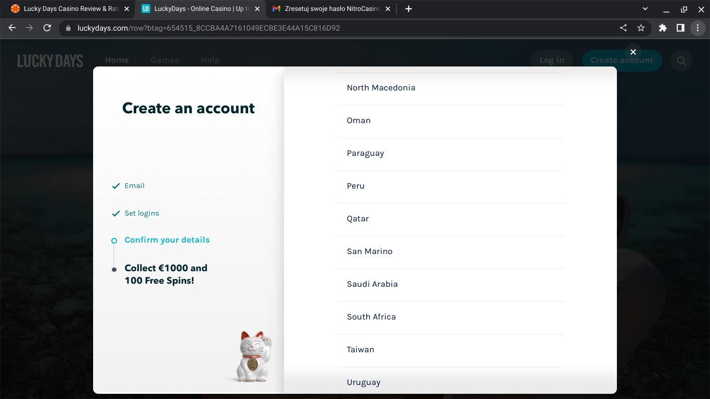Screen dimensions: 710x399
Task: Open a new browser tab
Action: 408,9
